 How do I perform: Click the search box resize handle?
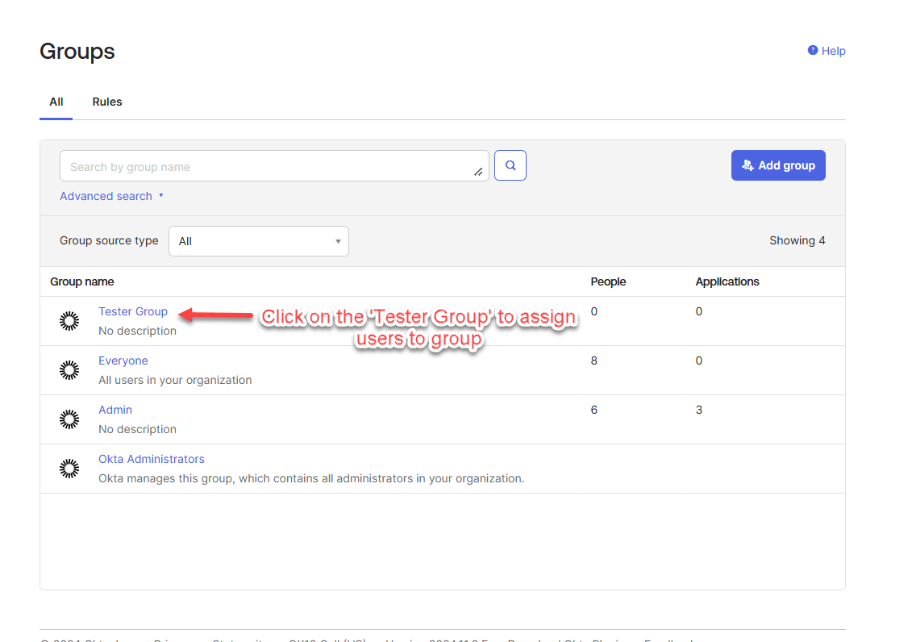pos(478,171)
